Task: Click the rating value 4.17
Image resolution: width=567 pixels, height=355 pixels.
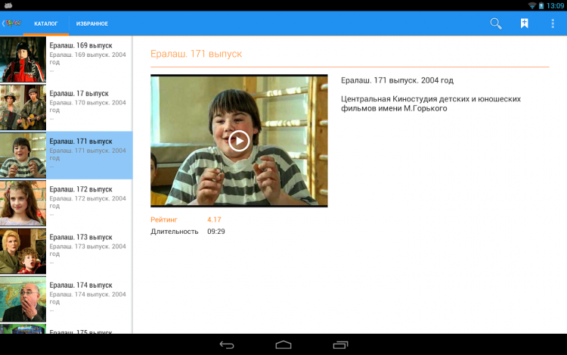Action: click(214, 220)
